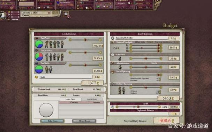Click the empty loans pie chart circle
Image resolution: width=212 pixels, height=132 pixels.
(46, 110)
